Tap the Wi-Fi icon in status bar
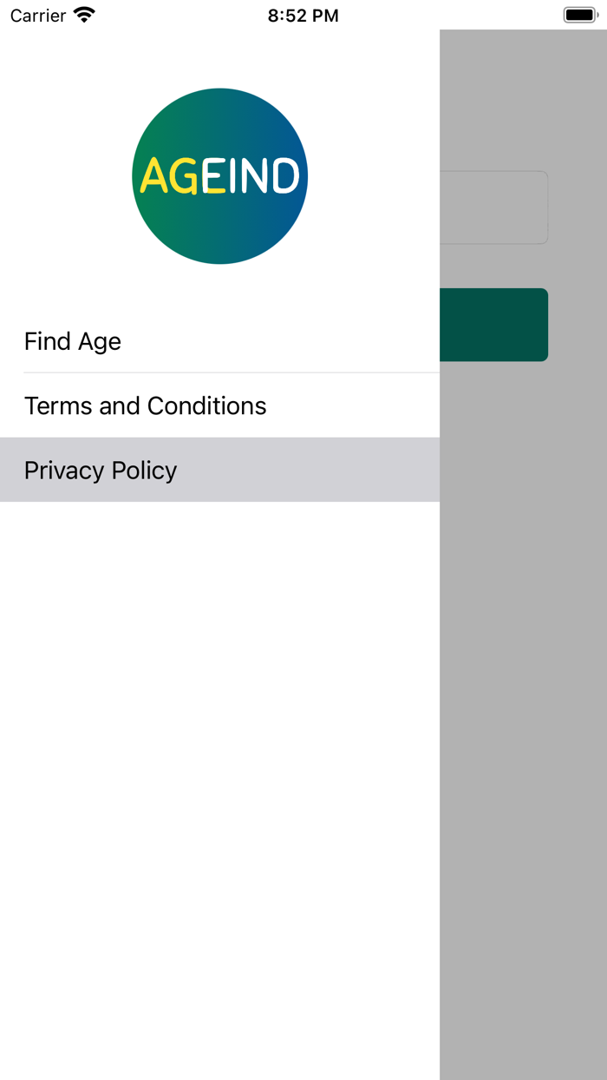This screenshot has height=1080, width=607. (x=84, y=16)
